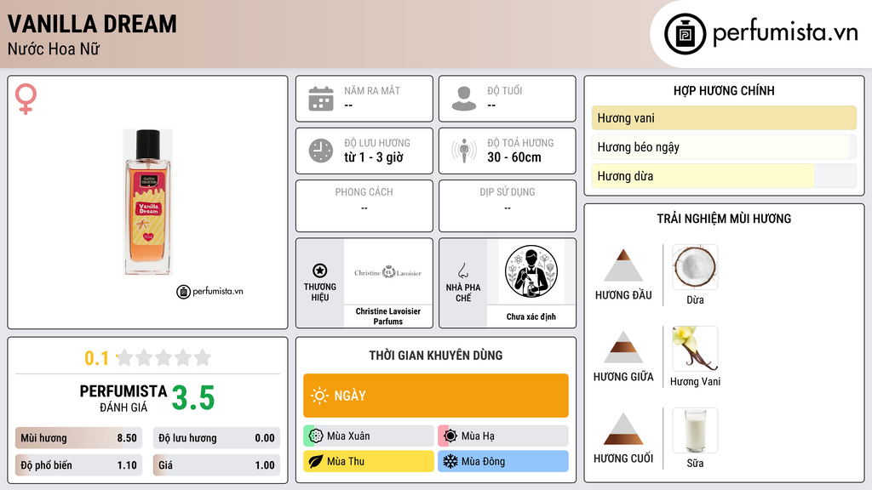Open the Christine Lavoisier brand logo image
Image resolution: width=872 pixels, height=490 pixels.
(387, 272)
